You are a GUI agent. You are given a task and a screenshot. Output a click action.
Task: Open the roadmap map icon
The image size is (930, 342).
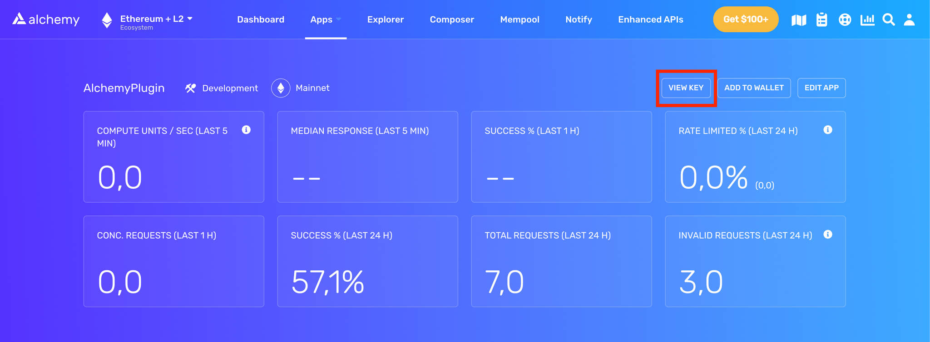pyautogui.click(x=799, y=20)
